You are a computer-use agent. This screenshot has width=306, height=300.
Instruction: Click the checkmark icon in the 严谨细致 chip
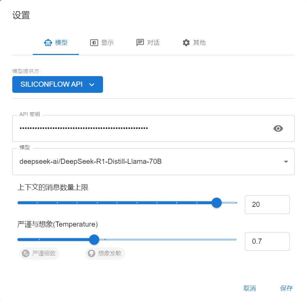point(26,253)
